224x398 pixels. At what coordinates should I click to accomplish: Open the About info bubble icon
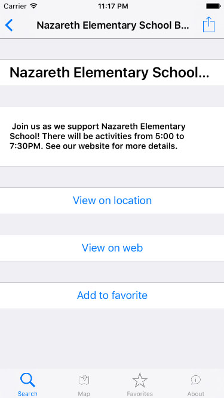pyautogui.click(x=196, y=380)
